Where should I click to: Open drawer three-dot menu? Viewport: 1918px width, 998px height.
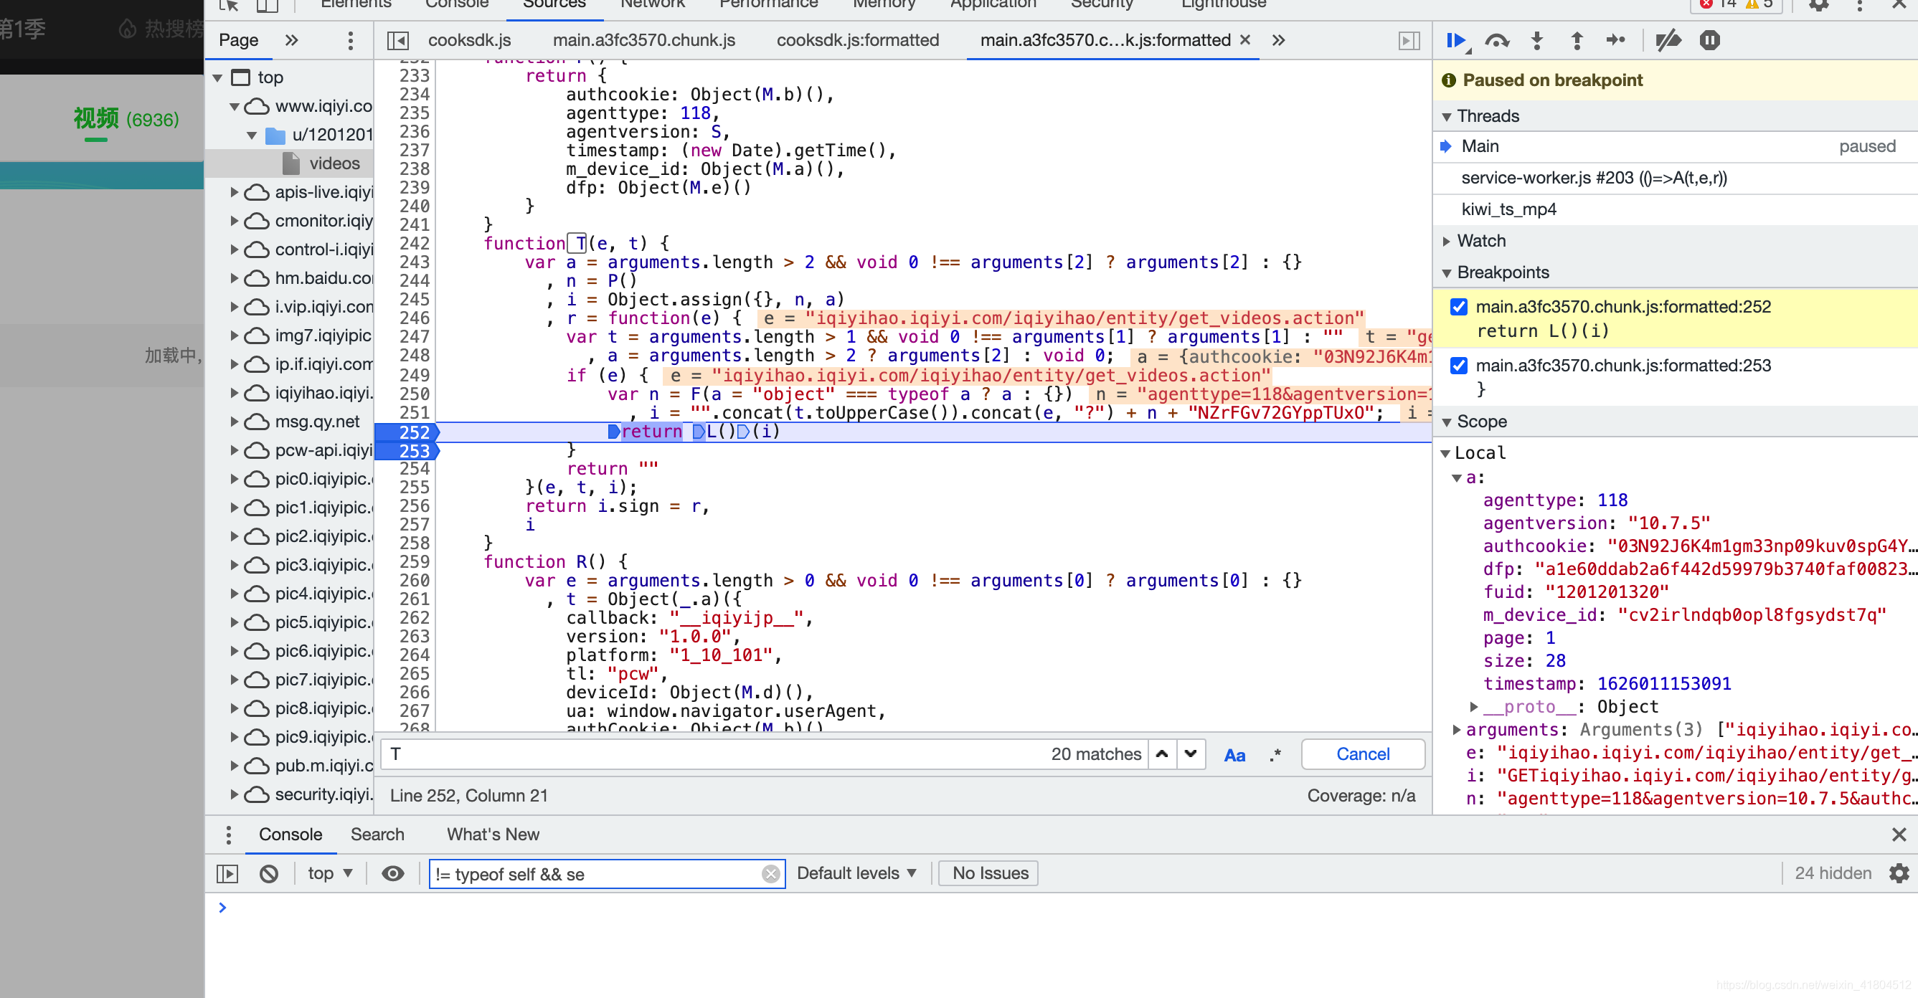point(228,835)
